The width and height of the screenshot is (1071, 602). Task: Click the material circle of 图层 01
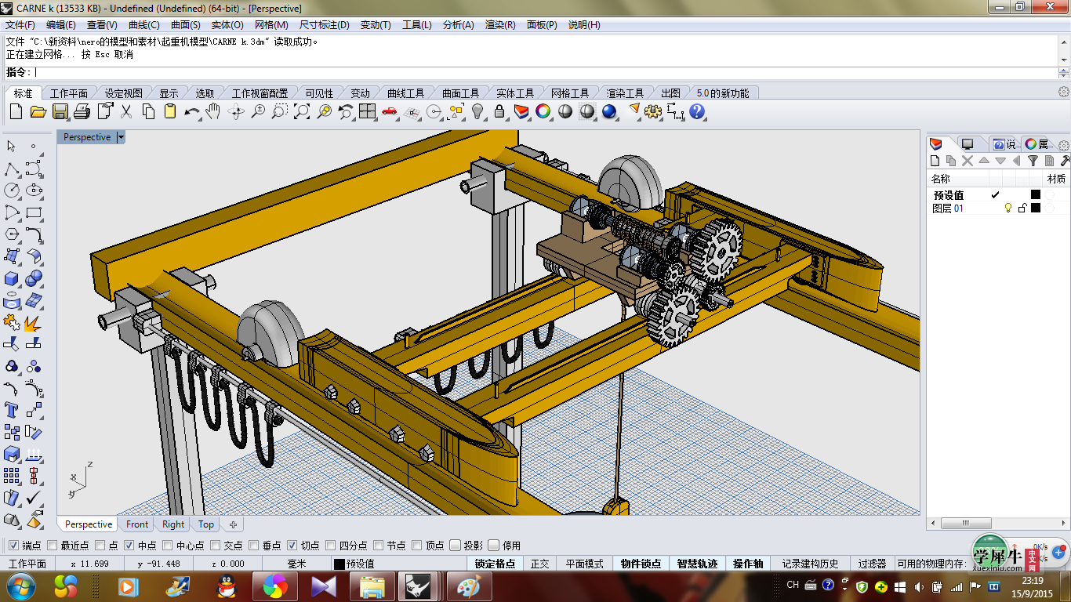pos(1049,209)
